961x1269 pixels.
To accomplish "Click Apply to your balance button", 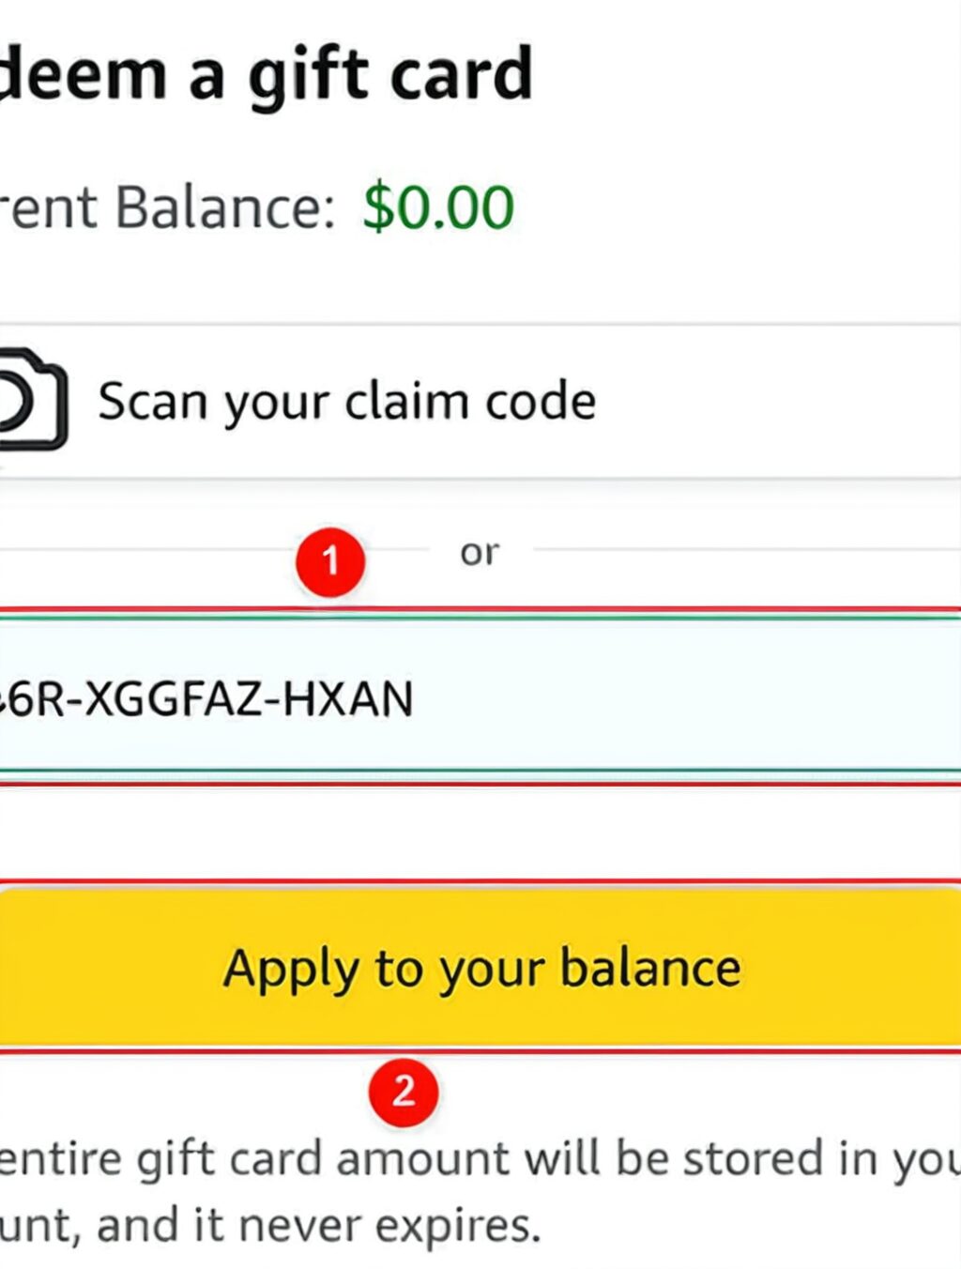I will (x=480, y=968).
